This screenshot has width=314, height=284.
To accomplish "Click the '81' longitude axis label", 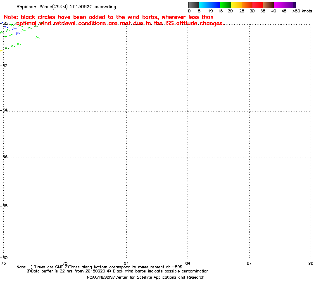I will coord(126,263).
